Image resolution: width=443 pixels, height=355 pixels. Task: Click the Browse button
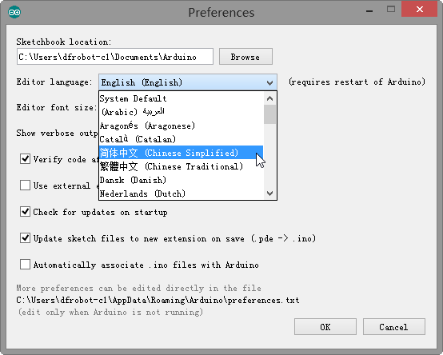click(245, 57)
